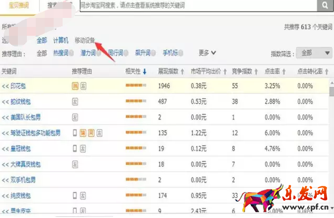
Task: Click the 左 tag icon on 皇冠钱包 row
Action: coord(83,148)
